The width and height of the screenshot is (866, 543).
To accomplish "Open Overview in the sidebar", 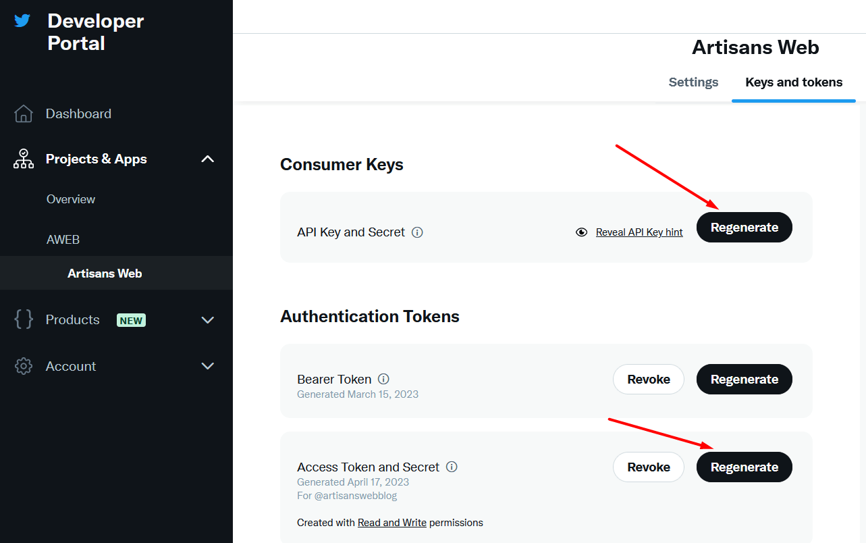I will tap(71, 199).
